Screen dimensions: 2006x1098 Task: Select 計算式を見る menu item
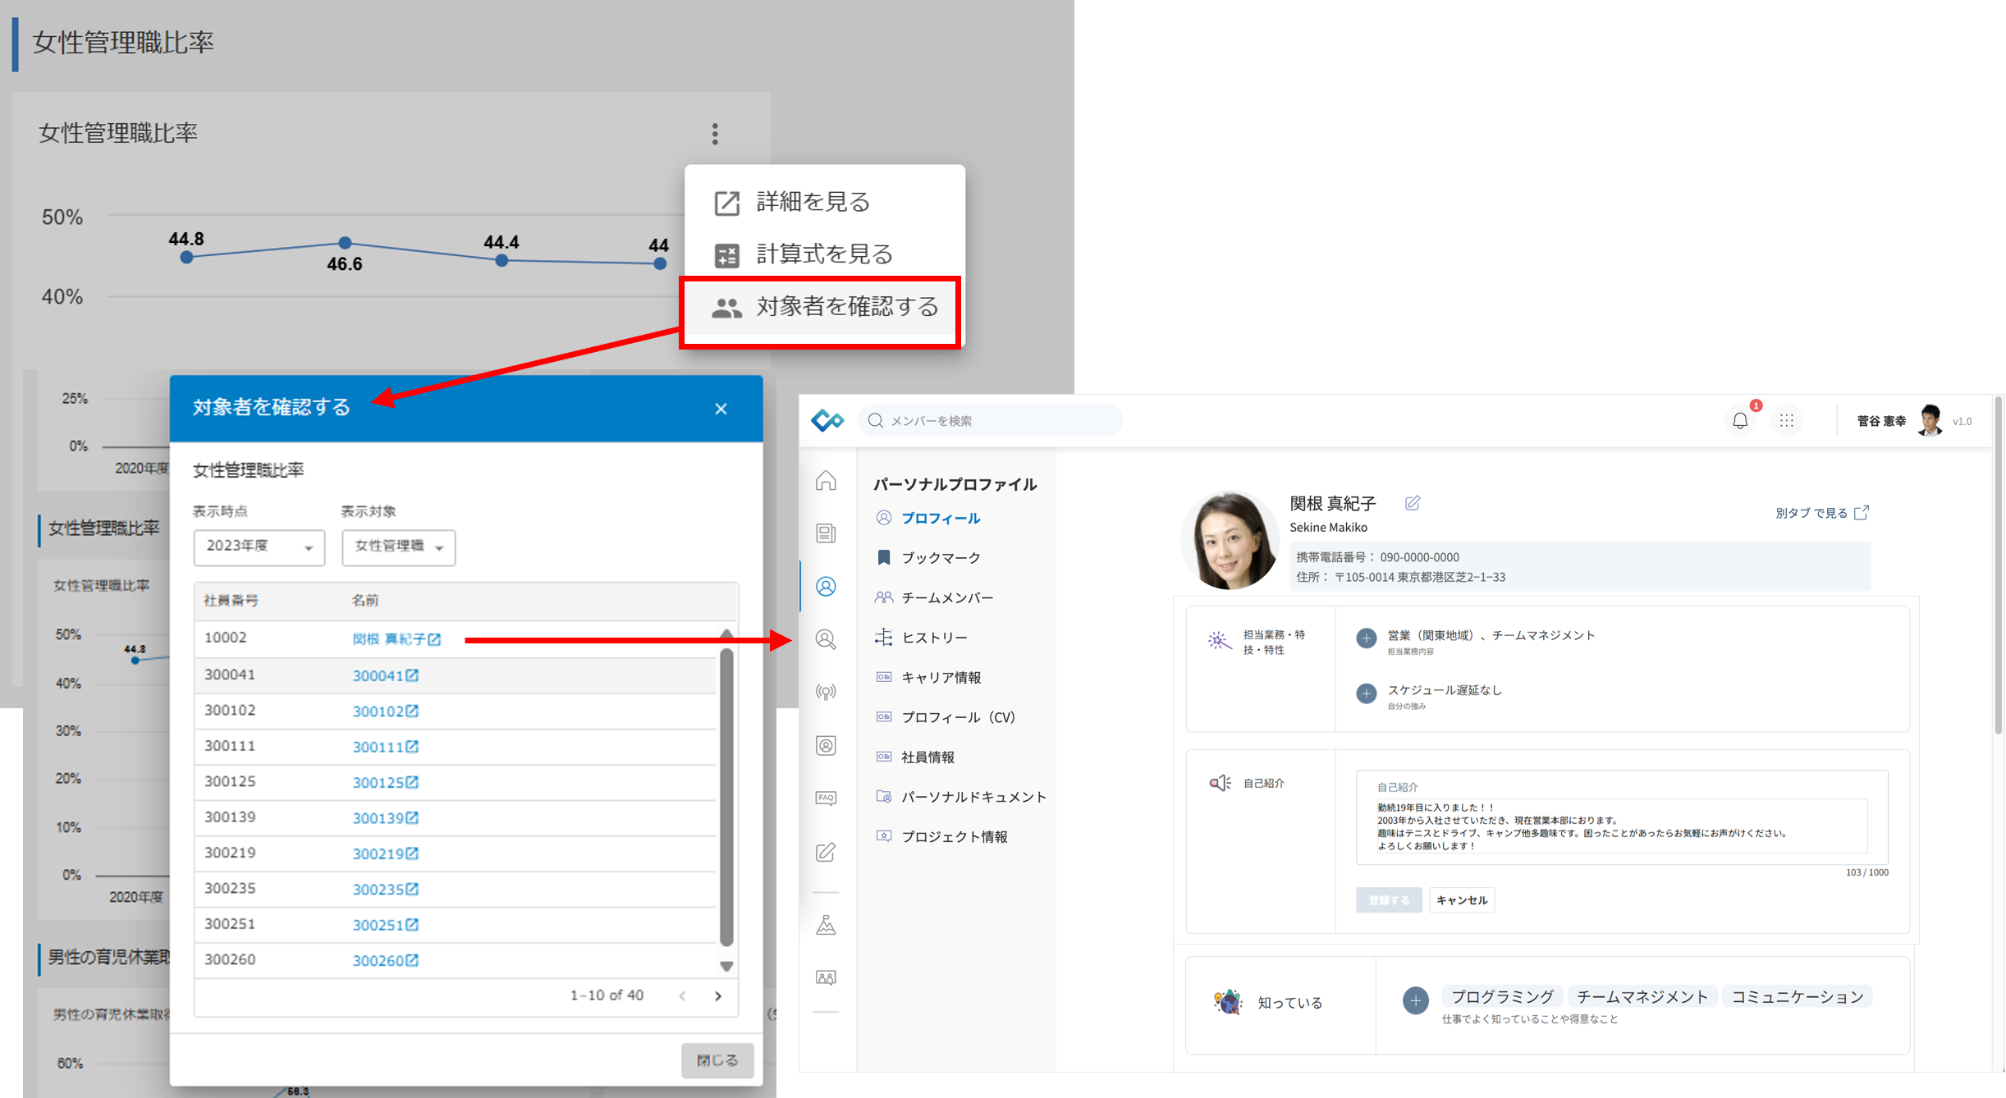(823, 254)
